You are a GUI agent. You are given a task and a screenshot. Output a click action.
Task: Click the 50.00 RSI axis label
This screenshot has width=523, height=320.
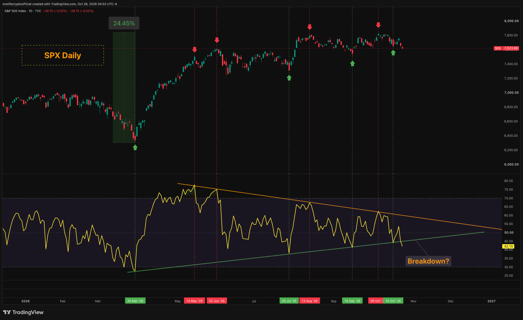coord(509,233)
